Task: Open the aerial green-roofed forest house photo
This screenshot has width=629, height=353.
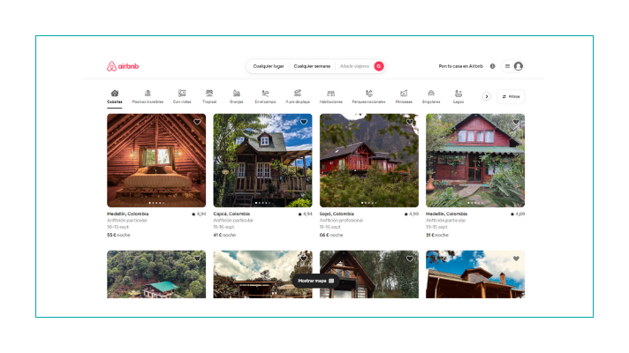Action: coord(156,274)
